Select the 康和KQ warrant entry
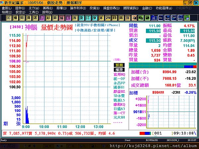The image size is (199, 149). click(x=119, y=105)
